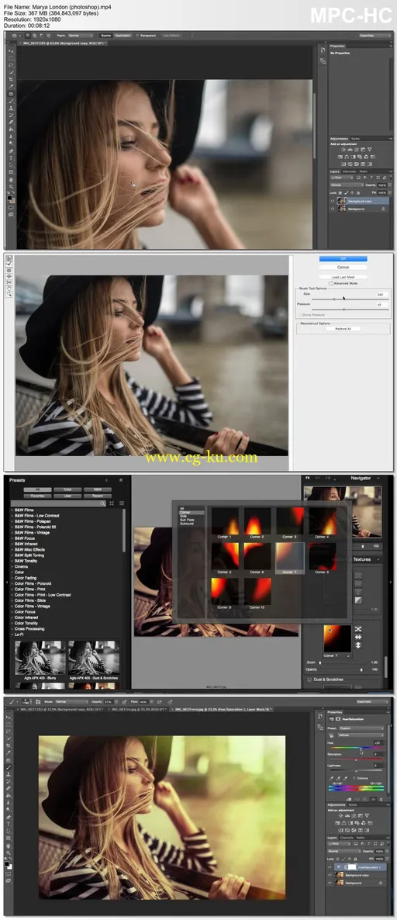Select the Corner 7 light leak thumbnail
The width and height of the screenshot is (397, 920).
tap(291, 558)
